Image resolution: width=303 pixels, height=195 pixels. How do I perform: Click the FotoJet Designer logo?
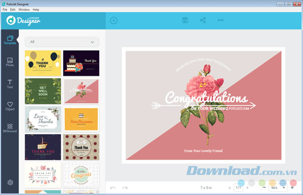(23, 20)
